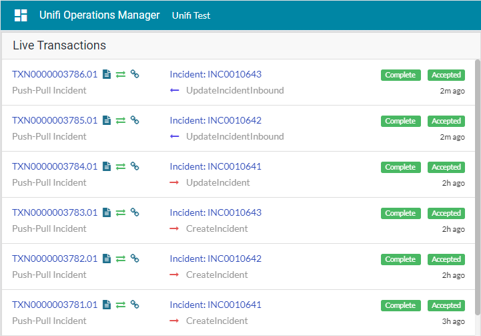The width and height of the screenshot is (481, 336).
Task: Click the Unifi Operations Manager grid logo
Action: [21, 15]
